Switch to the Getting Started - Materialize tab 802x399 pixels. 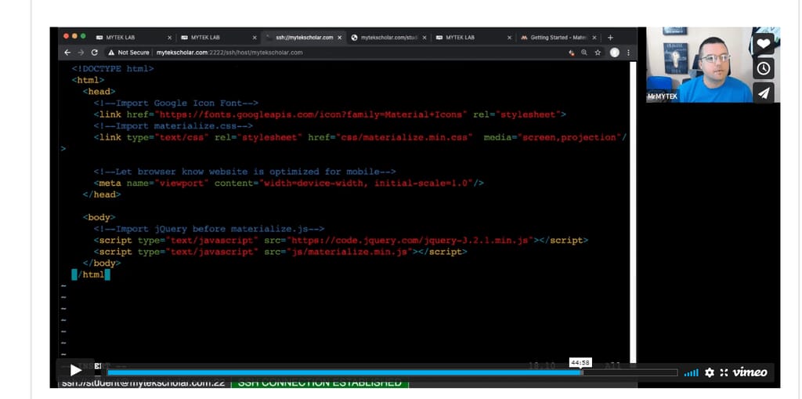tap(558, 38)
